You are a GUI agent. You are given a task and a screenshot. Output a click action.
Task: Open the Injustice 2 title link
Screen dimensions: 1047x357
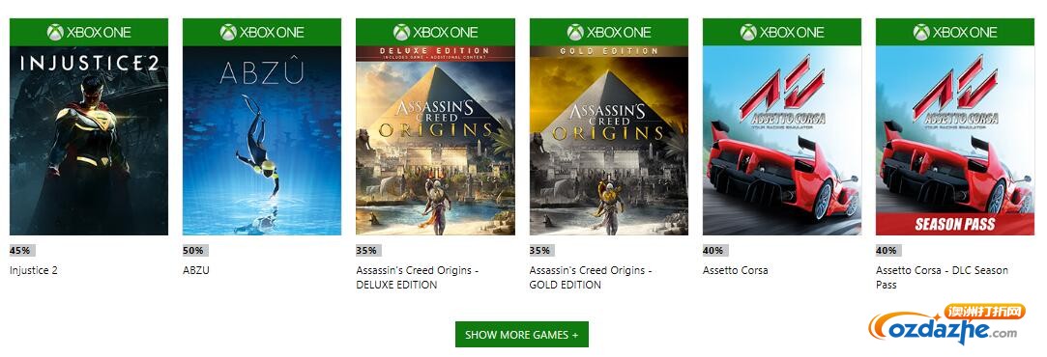point(34,270)
